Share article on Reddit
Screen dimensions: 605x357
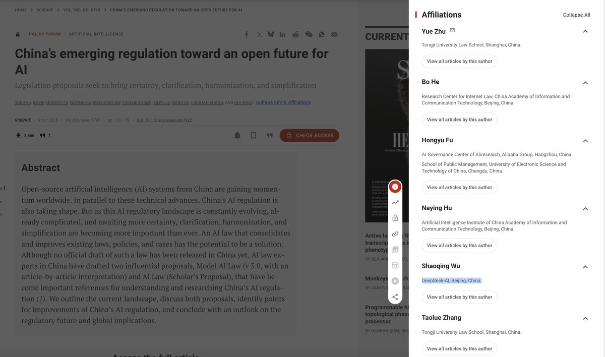pyautogui.click(x=295, y=34)
